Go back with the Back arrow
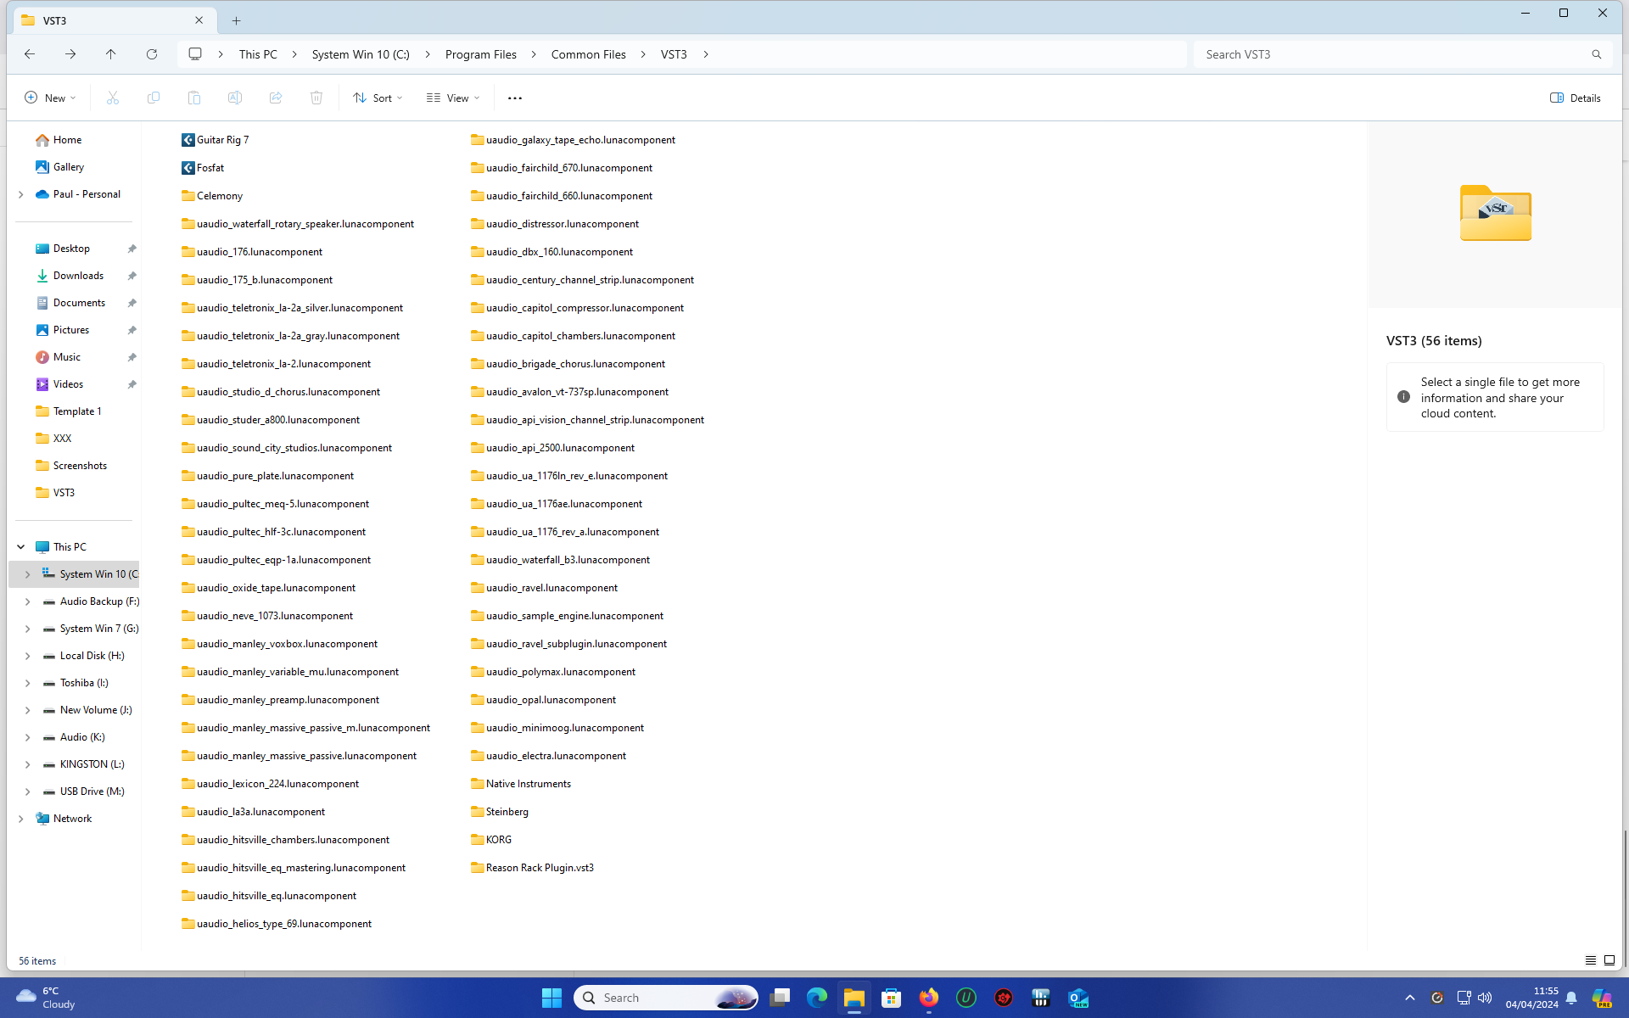1629x1018 pixels. 30,54
